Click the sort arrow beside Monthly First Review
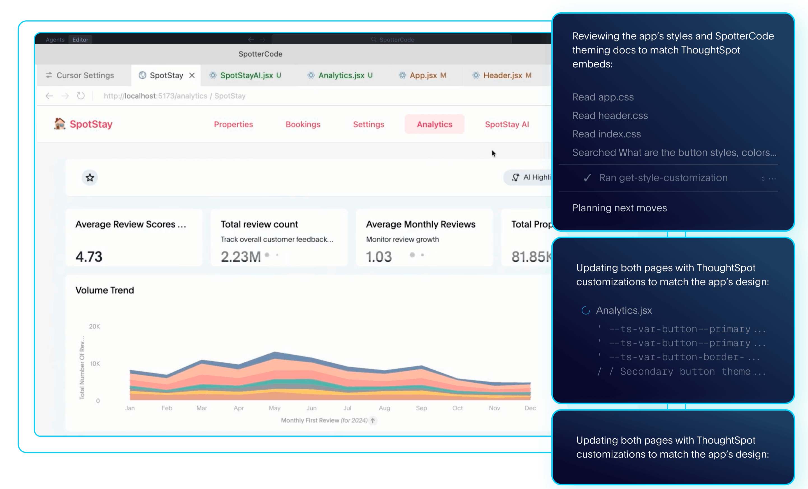This screenshot has height=489, width=808. click(373, 420)
